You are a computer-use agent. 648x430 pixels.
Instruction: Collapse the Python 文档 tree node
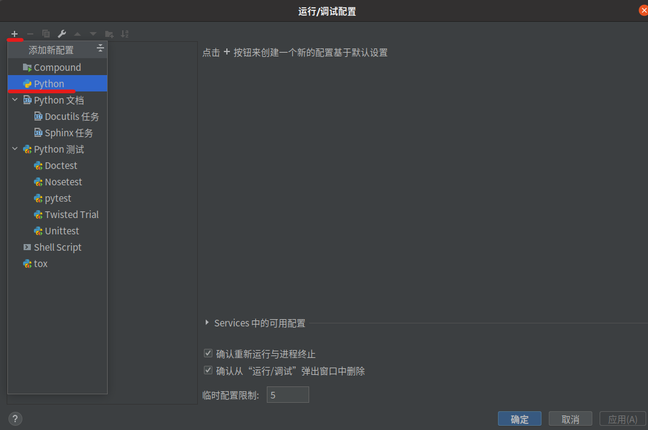15,99
